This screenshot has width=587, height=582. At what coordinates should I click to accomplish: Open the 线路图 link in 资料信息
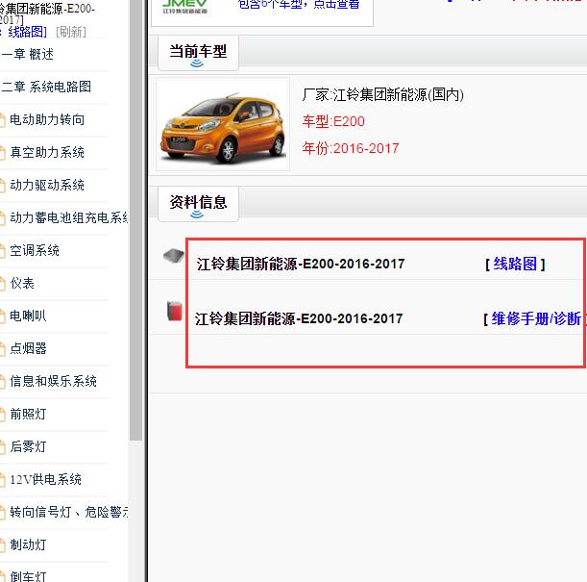tap(515, 264)
